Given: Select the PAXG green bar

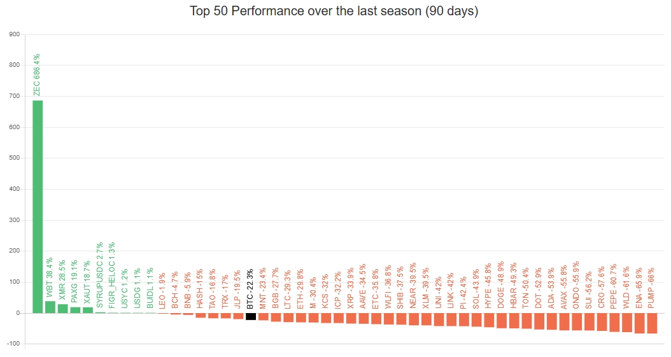Looking at the screenshot, I should pyautogui.click(x=75, y=310).
